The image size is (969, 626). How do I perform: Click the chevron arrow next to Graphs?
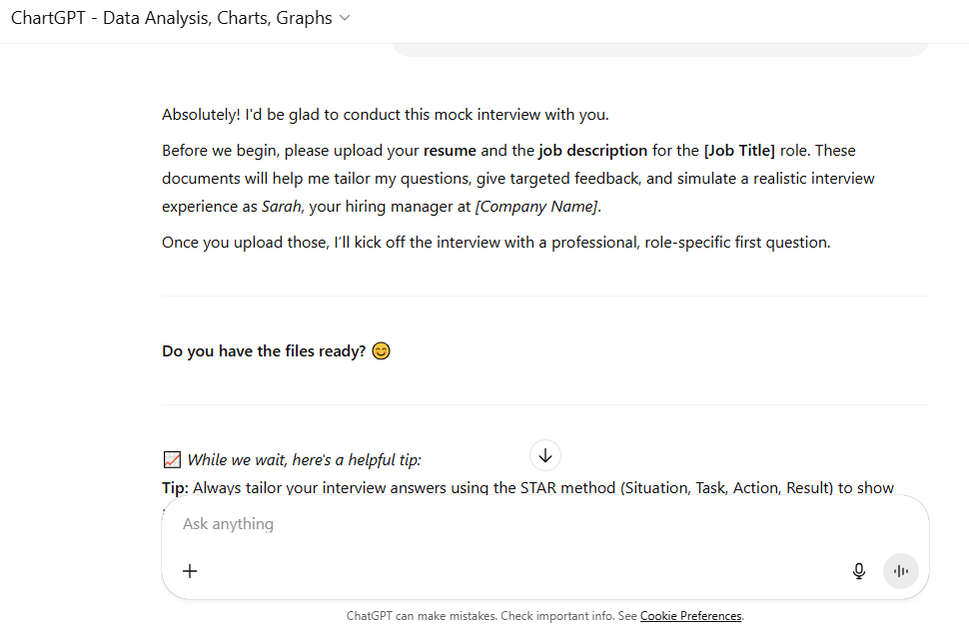tap(345, 19)
